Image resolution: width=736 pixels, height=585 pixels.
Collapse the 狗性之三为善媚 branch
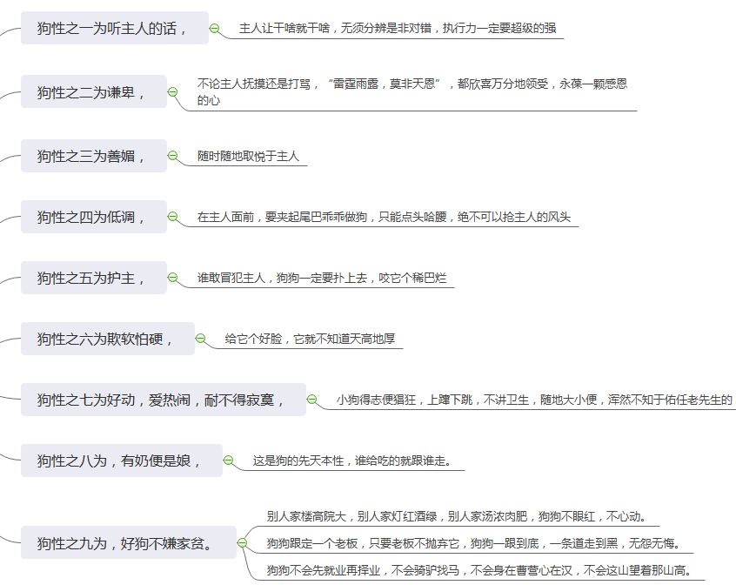click(x=172, y=157)
